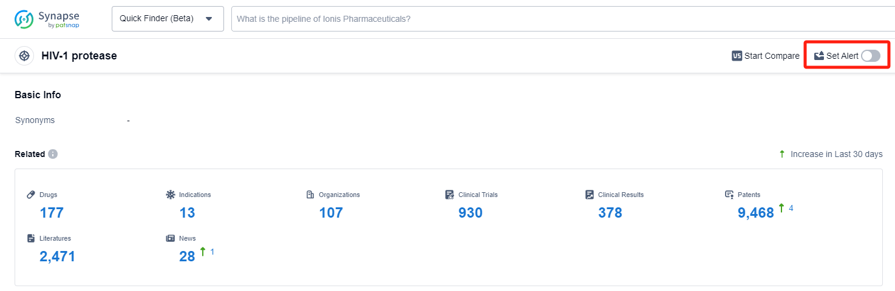Open the 930 Clinical Trials count
Viewport: 895px width, 291px height.
[471, 213]
